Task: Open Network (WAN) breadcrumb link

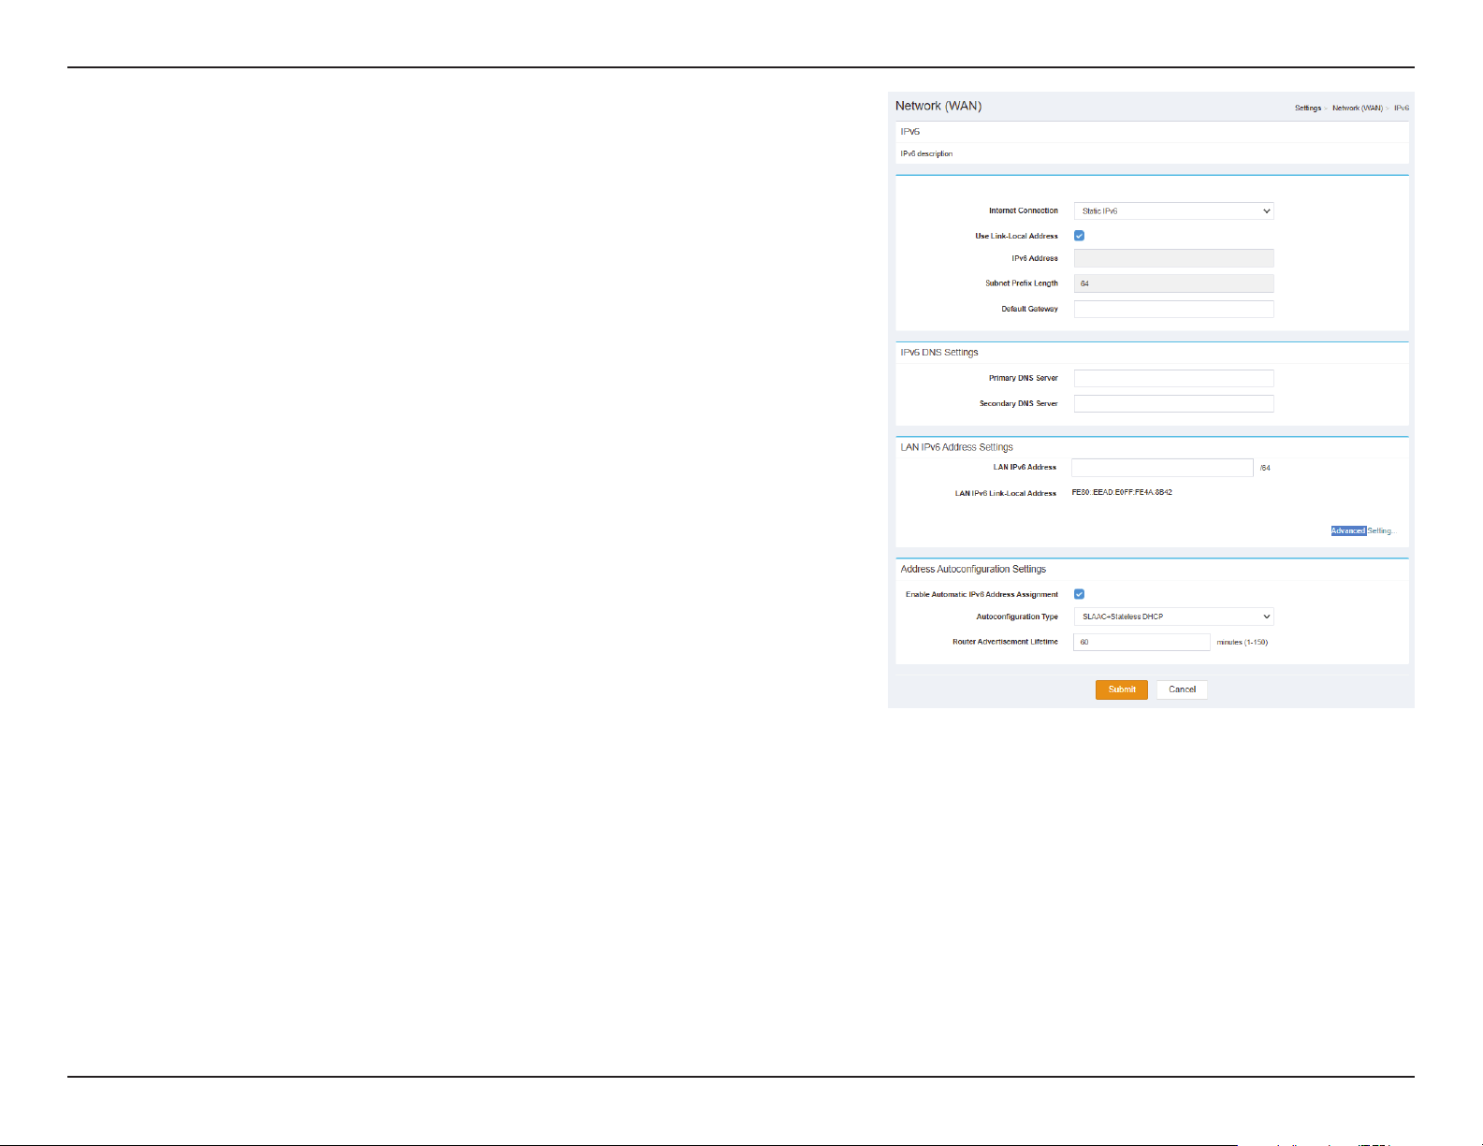Action: pos(1358,109)
